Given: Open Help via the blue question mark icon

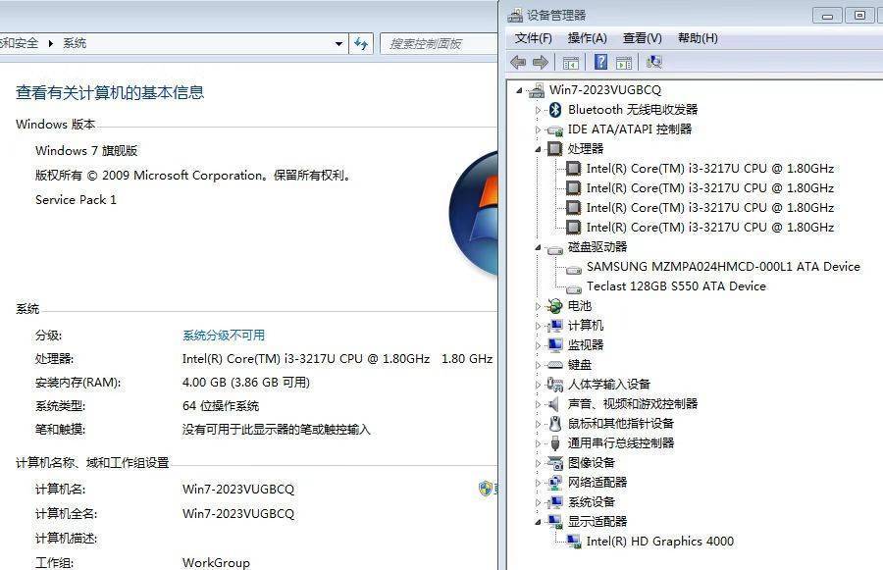Looking at the screenshot, I should pos(600,62).
